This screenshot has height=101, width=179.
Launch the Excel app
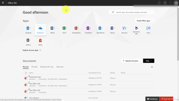(x=64, y=30)
